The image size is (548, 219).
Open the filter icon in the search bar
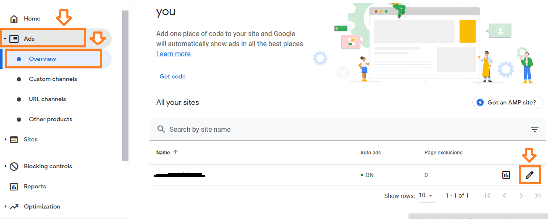point(535,129)
